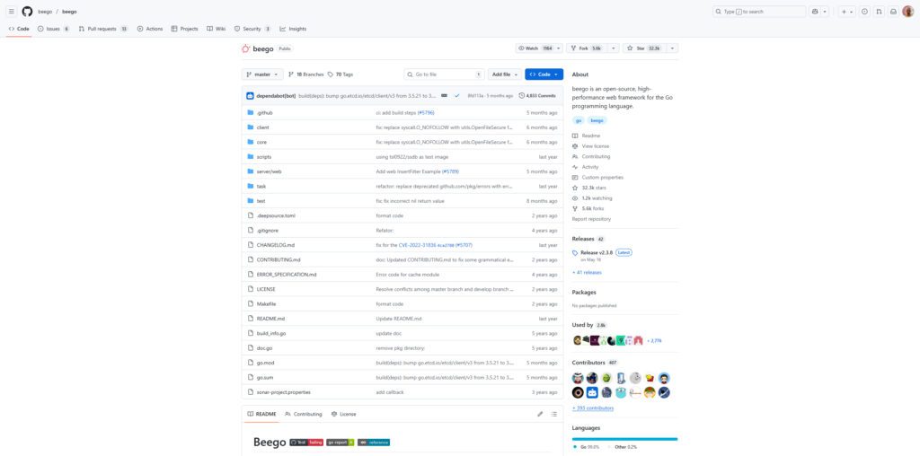Viewport: 920px width, 456px height.
Task: Expand the master branch selector
Action: (262, 75)
